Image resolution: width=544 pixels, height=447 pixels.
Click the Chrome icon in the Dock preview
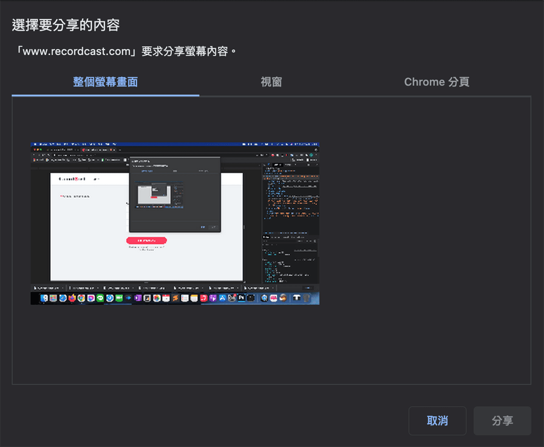tap(81, 298)
